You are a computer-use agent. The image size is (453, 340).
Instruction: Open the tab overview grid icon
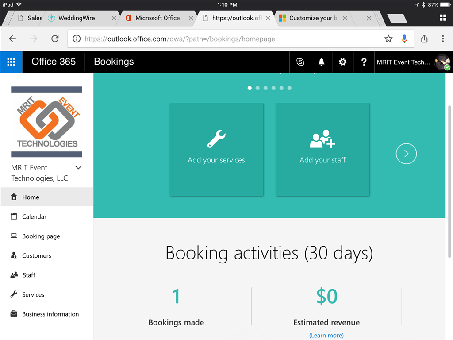click(442, 18)
